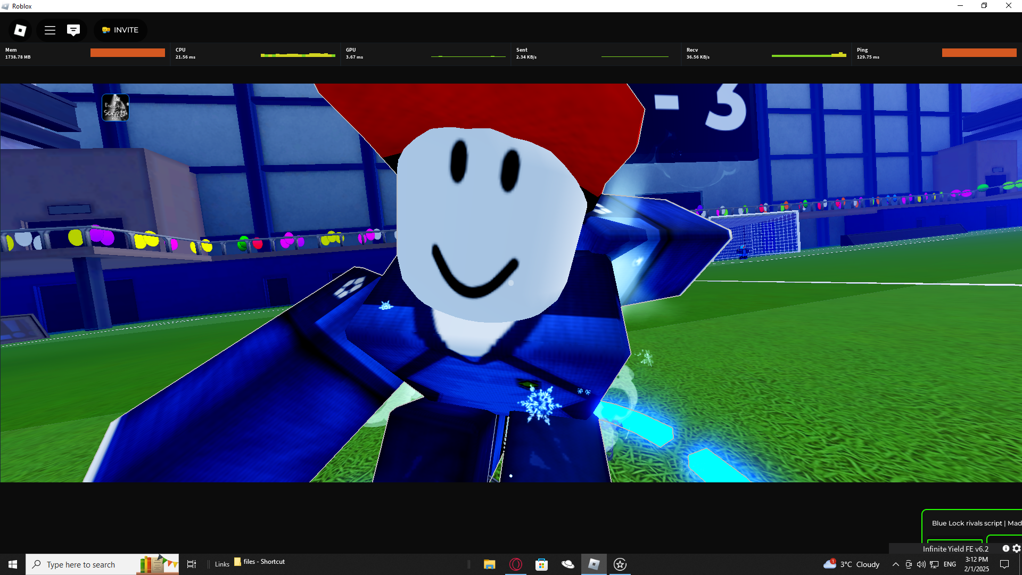Click the CPU performance stat panel
1022x575 pixels.
pyautogui.click(x=254, y=54)
